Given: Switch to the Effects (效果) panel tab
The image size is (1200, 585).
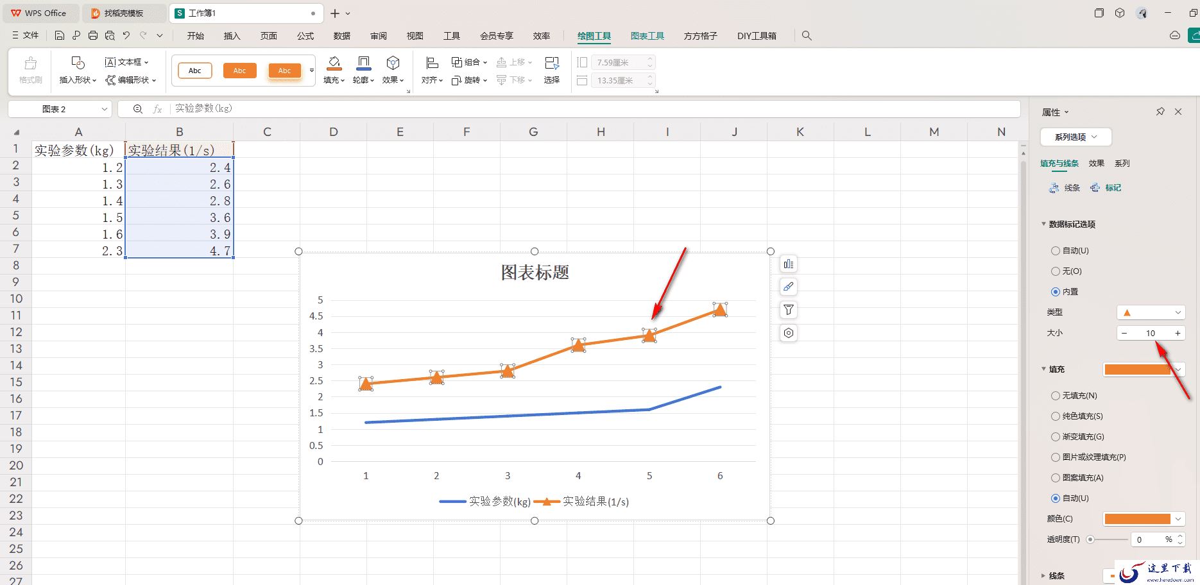Looking at the screenshot, I should pyautogui.click(x=1097, y=164).
